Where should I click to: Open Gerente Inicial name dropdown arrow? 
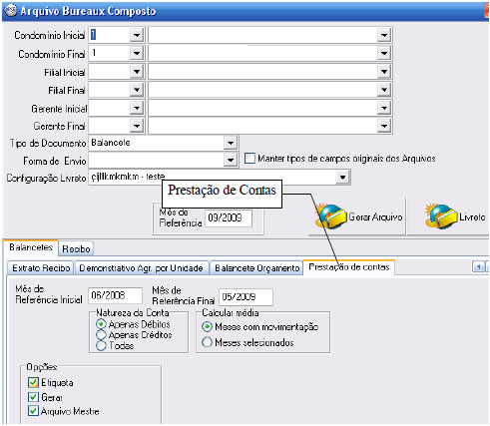[x=384, y=108]
